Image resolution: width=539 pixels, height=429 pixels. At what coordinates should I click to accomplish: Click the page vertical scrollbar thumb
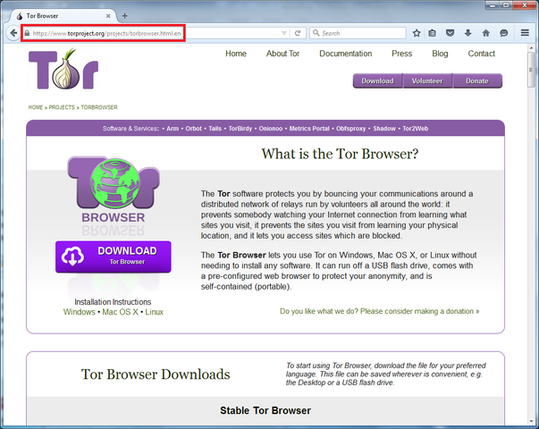(x=532, y=70)
